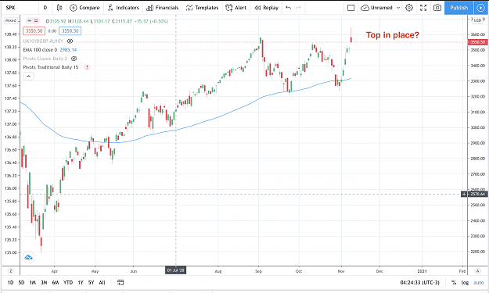Click the blue 3550.50 buy price box
Viewport: 489px width, 293px height.
pos(70,30)
